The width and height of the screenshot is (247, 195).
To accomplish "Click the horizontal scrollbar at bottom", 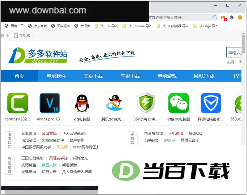I will 51,192.
